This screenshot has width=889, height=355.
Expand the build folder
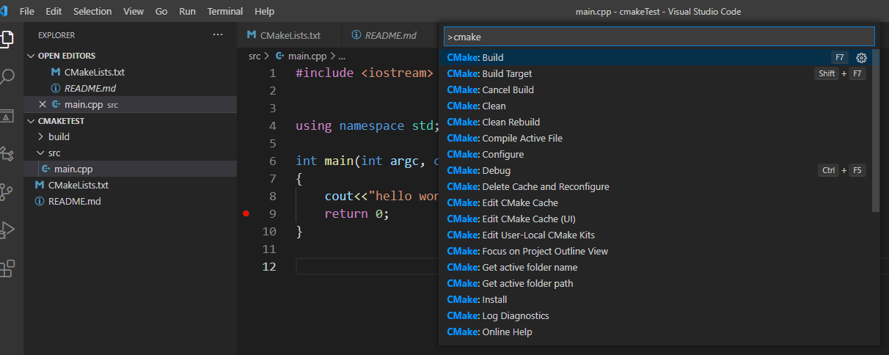tap(130, 136)
